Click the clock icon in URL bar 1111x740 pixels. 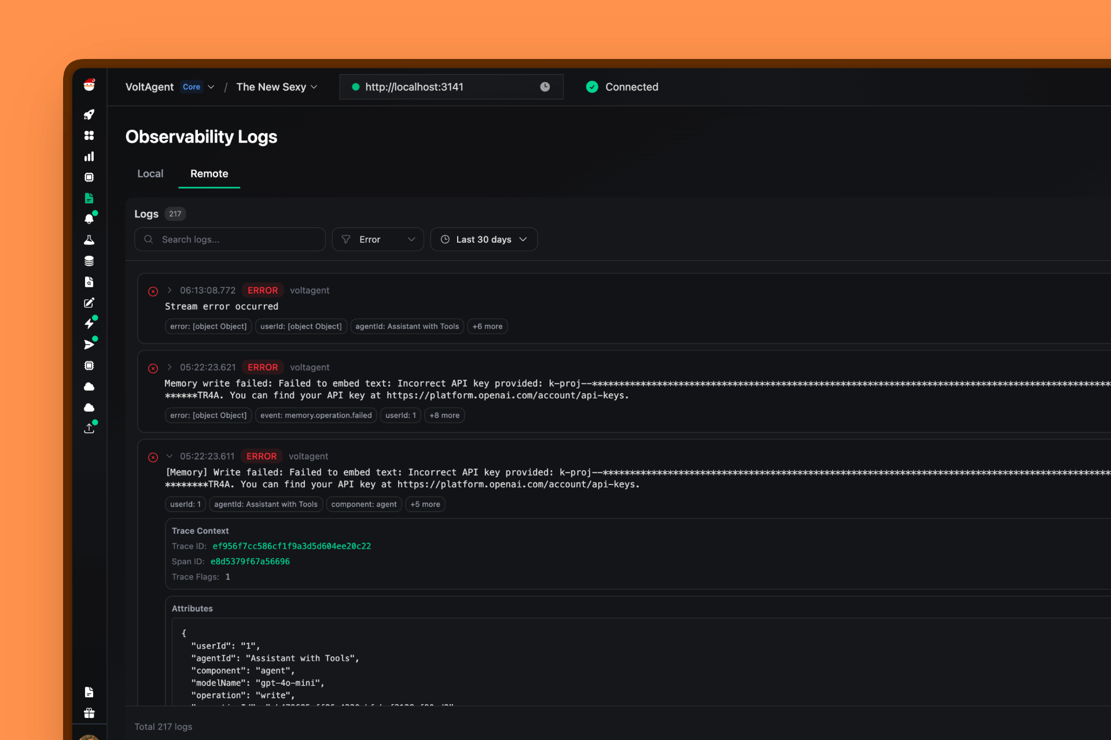click(545, 87)
